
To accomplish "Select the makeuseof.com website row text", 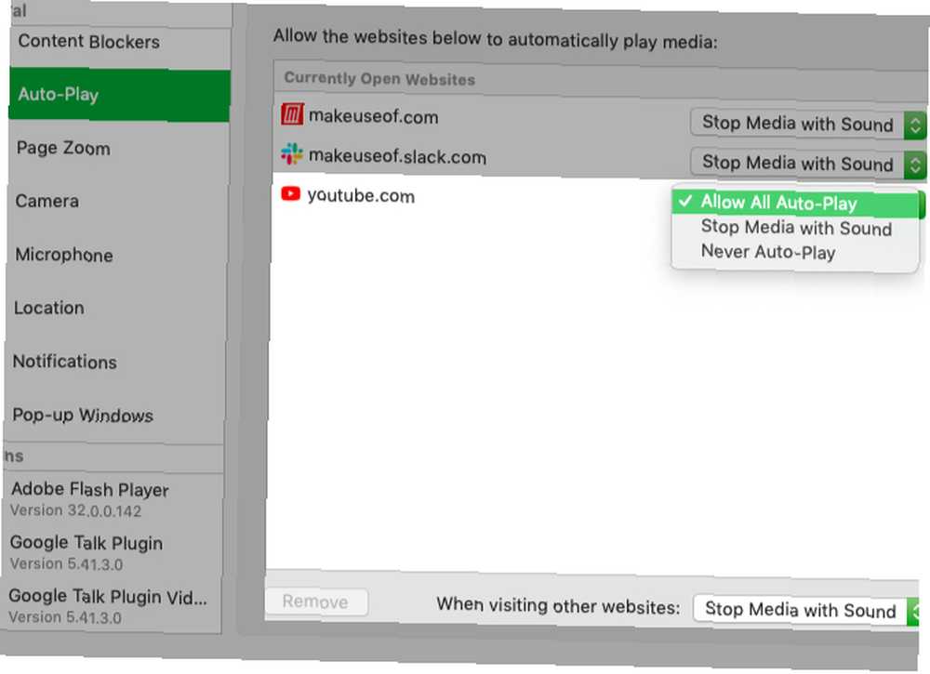I will click(x=373, y=116).
